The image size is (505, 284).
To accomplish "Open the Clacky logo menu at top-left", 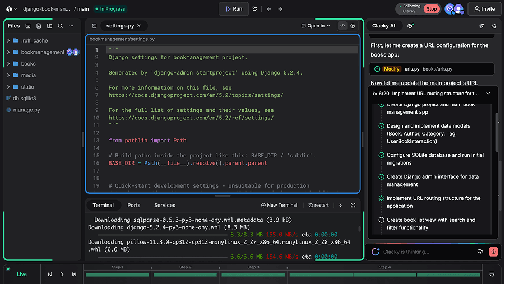I will (x=11, y=9).
